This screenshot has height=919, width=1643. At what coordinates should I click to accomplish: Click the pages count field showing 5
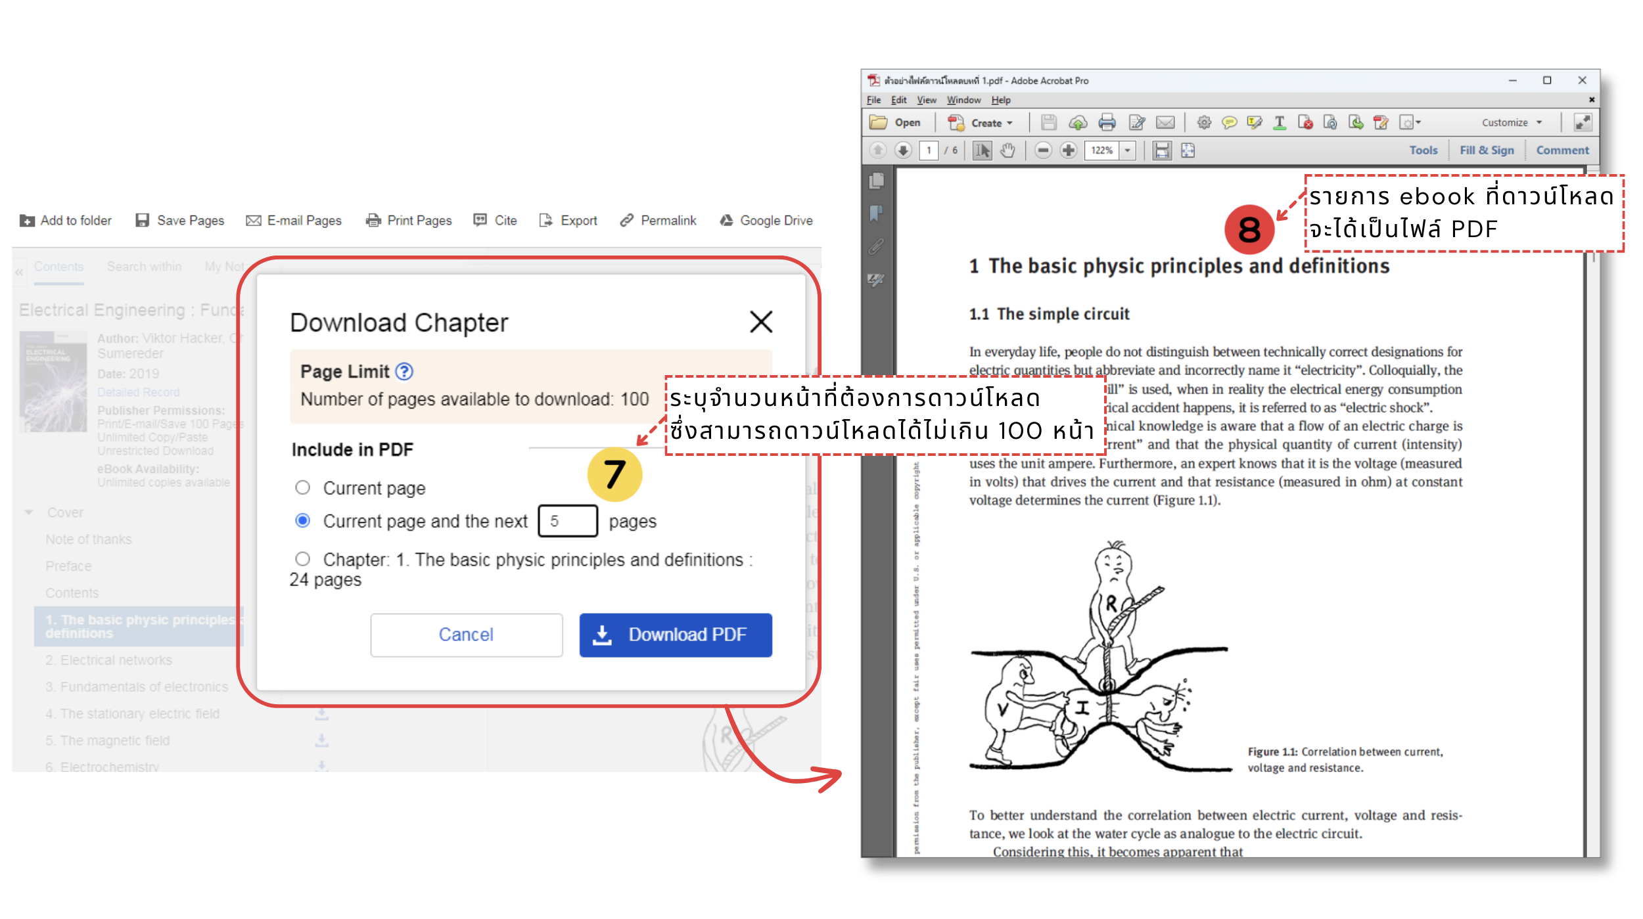tap(568, 521)
